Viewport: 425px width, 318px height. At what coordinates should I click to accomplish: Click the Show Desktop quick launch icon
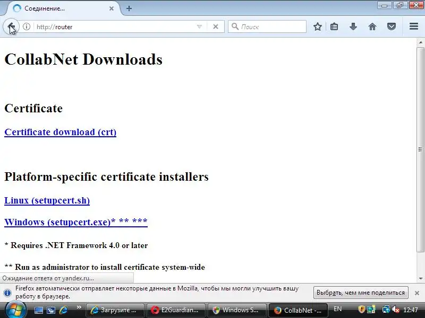pyautogui.click(x=38, y=310)
